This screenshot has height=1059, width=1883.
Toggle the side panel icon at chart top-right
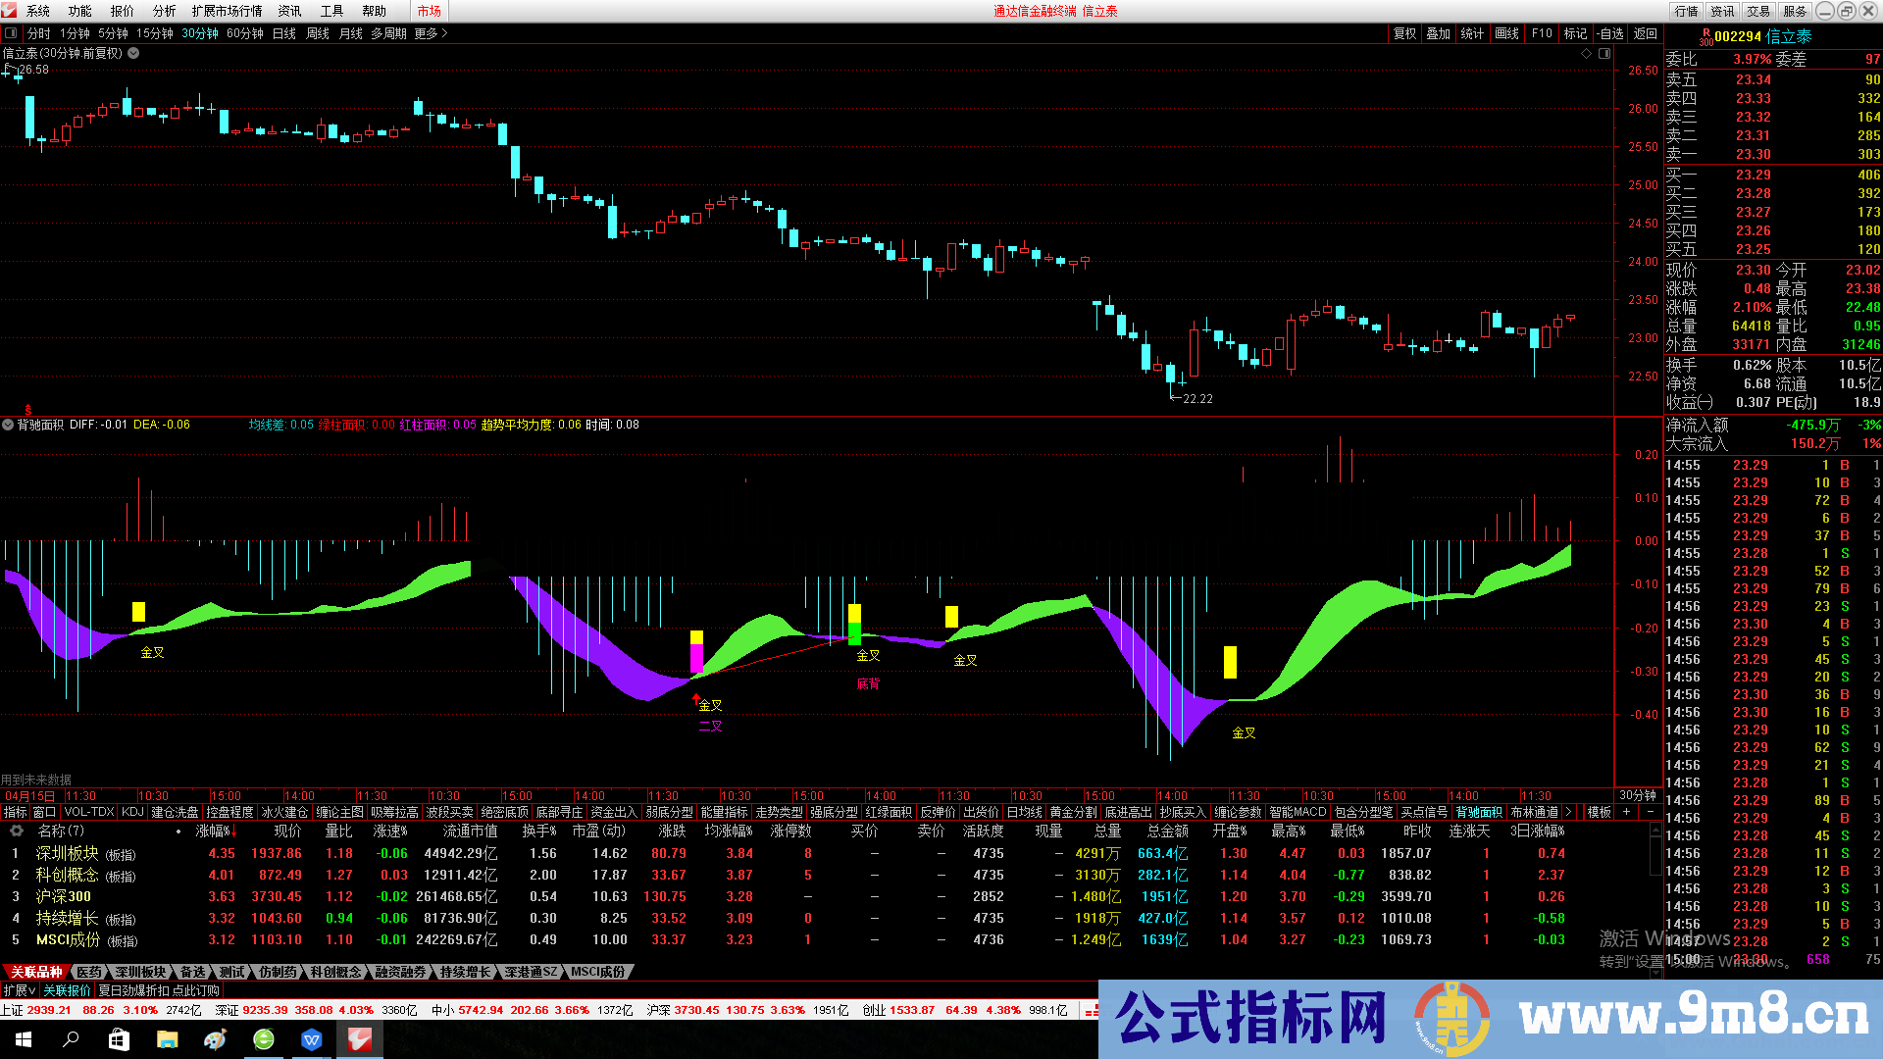pos(1604,54)
